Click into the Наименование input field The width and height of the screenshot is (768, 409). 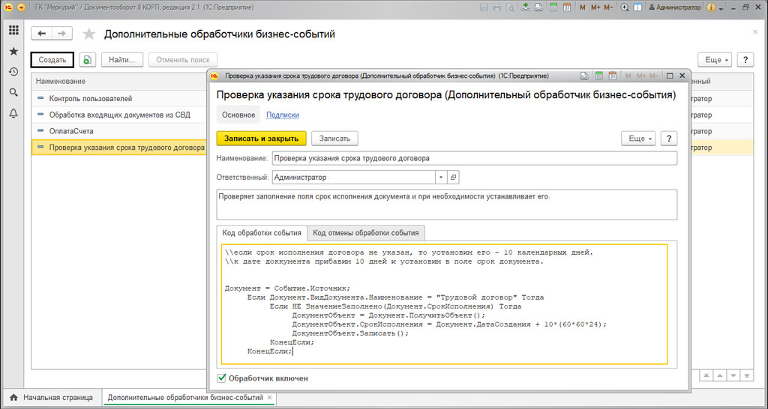coord(474,159)
